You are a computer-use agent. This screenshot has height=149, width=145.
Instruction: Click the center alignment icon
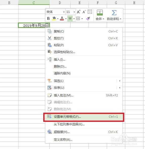tap(70, 19)
